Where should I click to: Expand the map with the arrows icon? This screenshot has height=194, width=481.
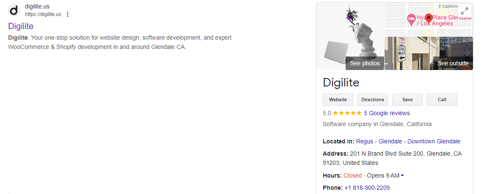[465, 11]
